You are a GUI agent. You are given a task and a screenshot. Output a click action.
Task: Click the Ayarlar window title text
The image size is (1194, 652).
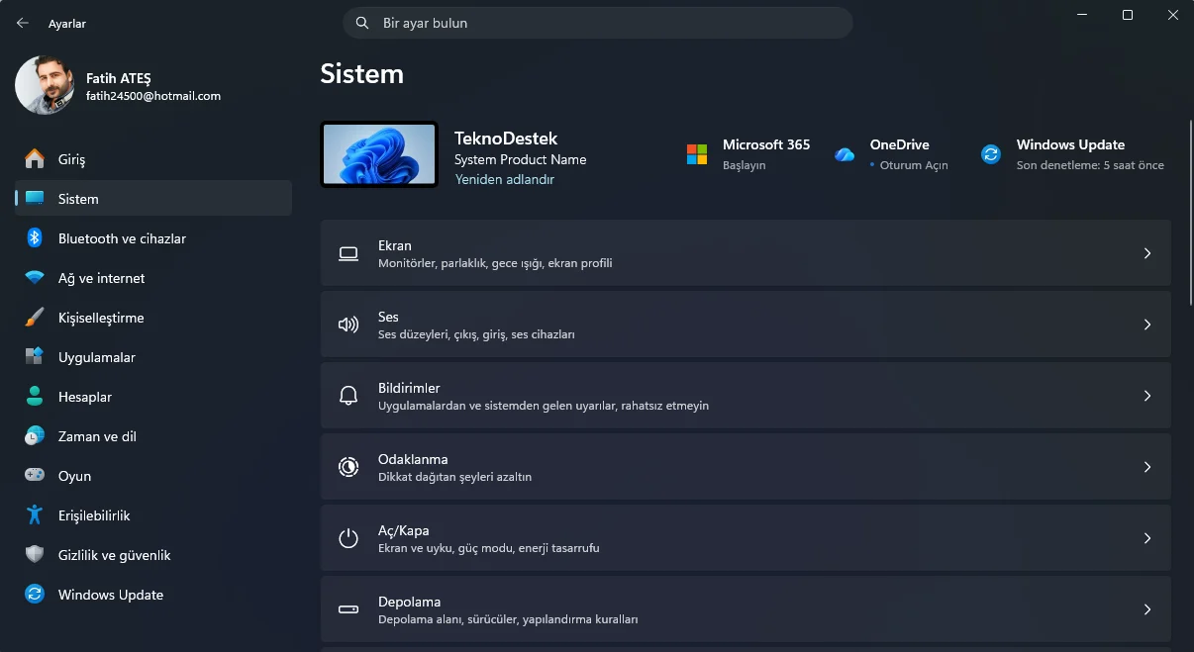pos(67,24)
